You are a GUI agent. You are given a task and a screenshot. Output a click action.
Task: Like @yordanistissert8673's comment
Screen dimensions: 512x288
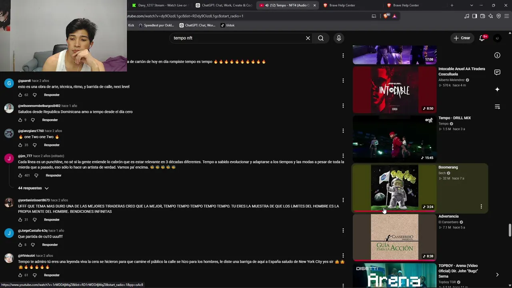[x=20, y=220]
